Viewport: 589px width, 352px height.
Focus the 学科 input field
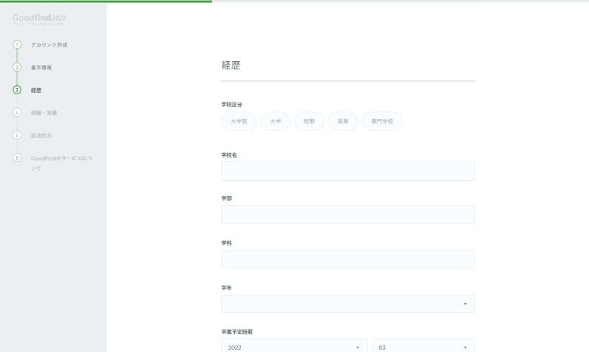pos(348,259)
